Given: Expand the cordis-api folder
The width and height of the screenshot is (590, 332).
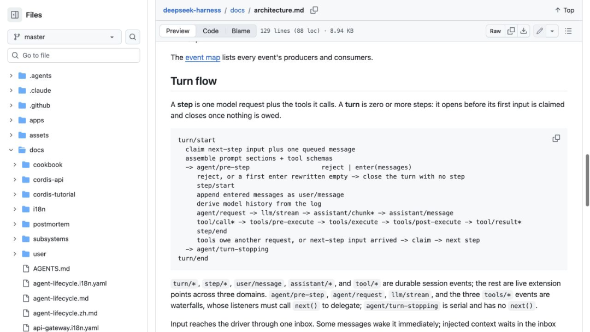Looking at the screenshot, I should [x=15, y=180].
